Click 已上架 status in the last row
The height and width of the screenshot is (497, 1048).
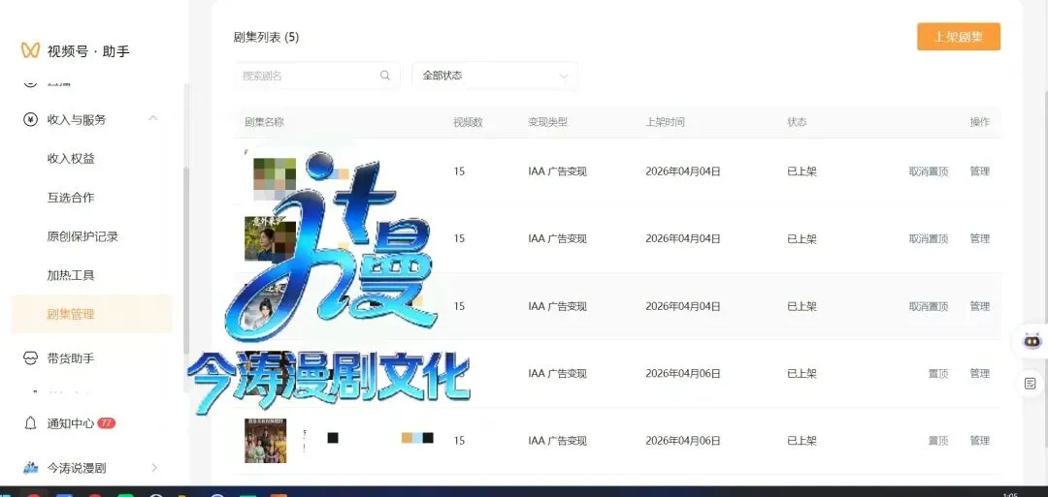(802, 441)
